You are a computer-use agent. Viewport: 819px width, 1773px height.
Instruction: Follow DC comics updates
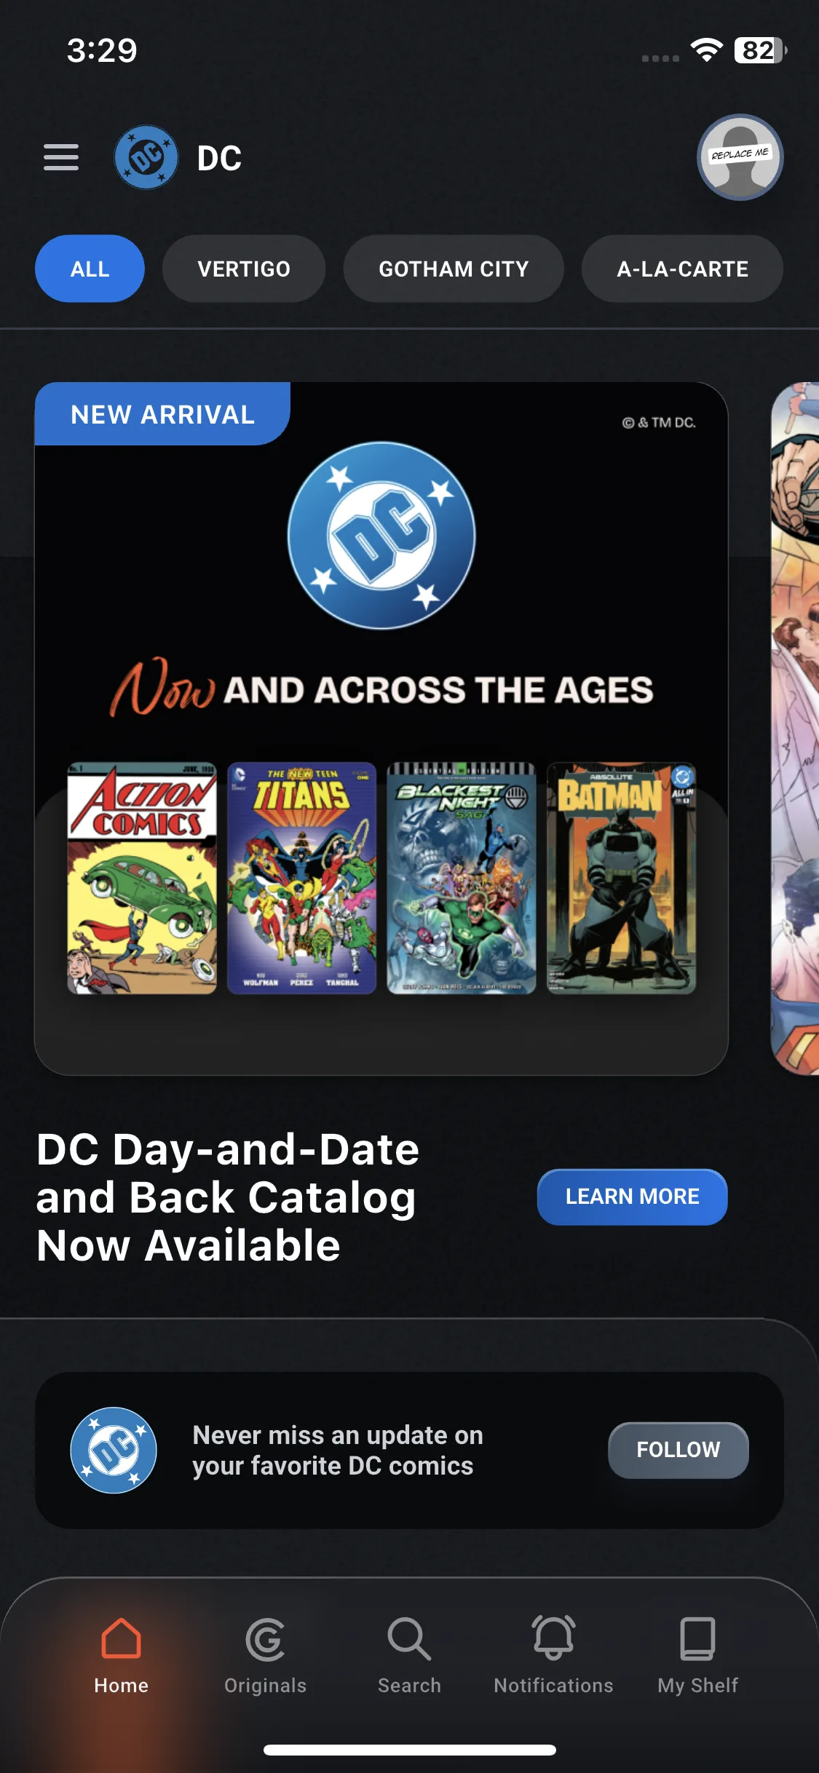[678, 1450]
